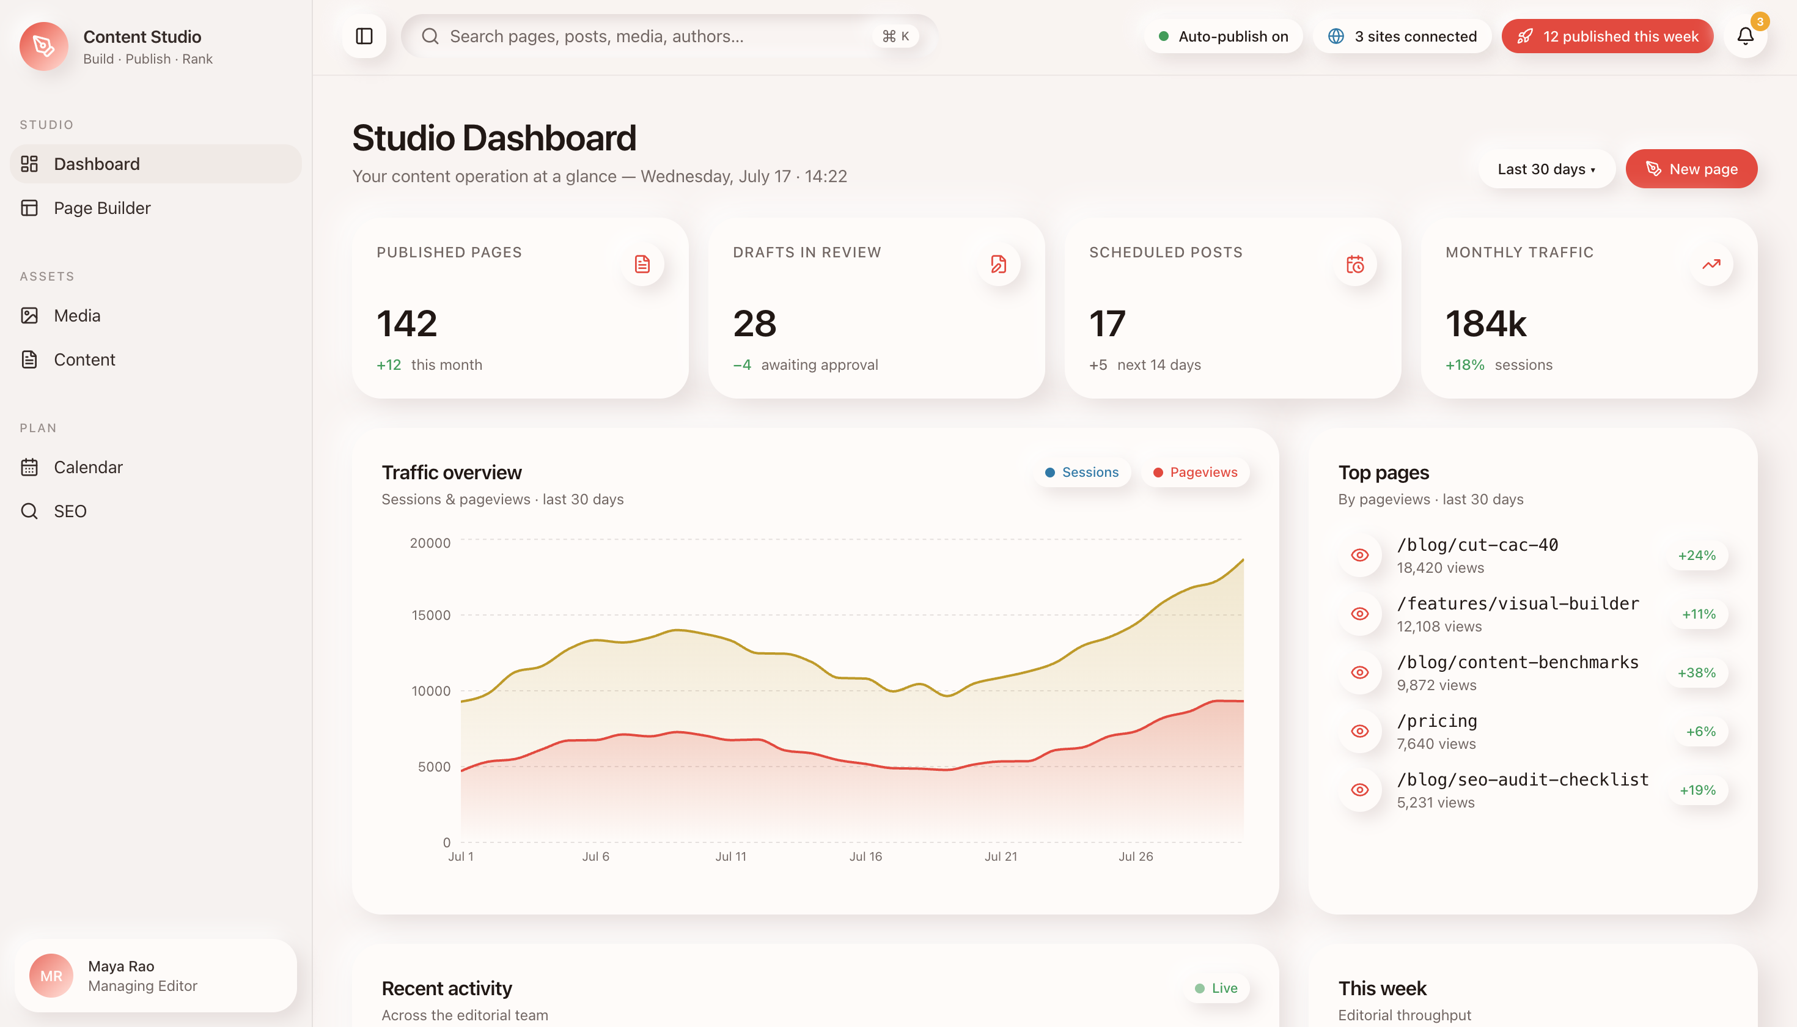Viewport: 1797px width, 1027px height.
Task: Click the 12 published this week button
Action: (1608, 36)
